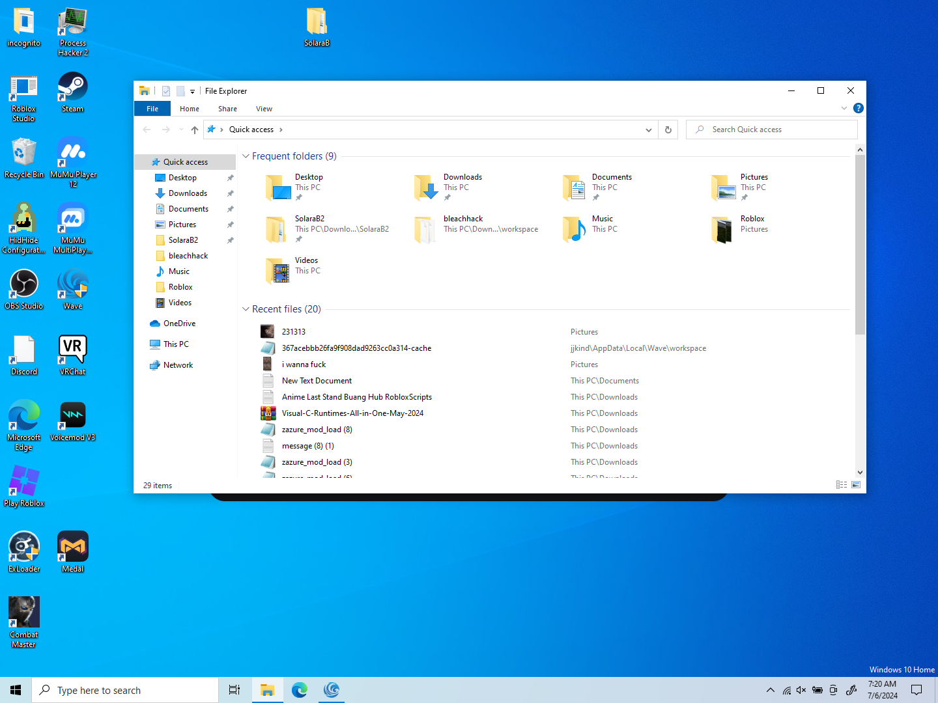Open the ExLoader desktop shortcut

point(24,553)
